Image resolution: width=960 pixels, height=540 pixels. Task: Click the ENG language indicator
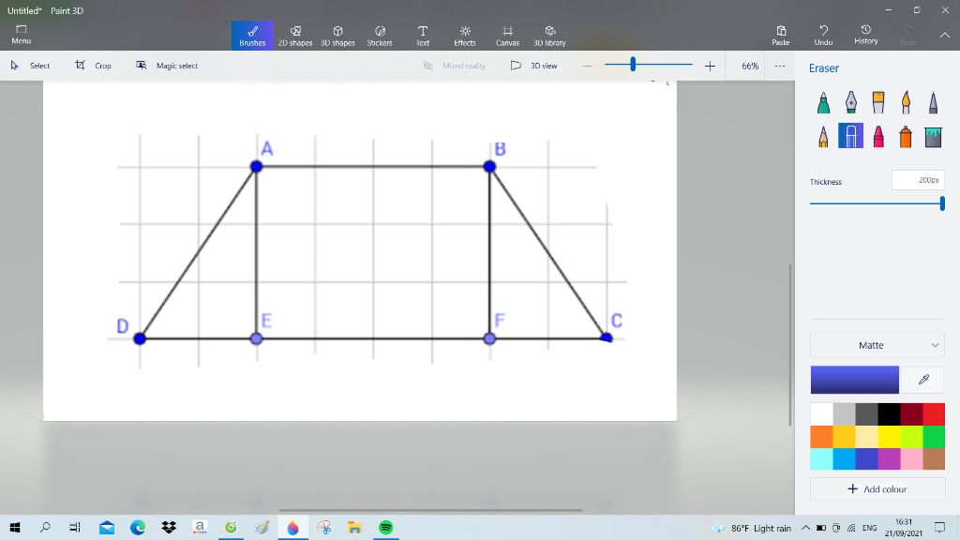coord(869,528)
